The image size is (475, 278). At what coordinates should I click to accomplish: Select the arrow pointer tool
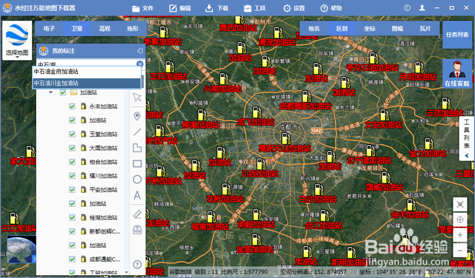pos(137,97)
